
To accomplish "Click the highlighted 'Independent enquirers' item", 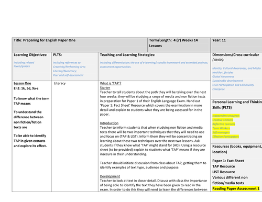I will click(x=226, y=116).
